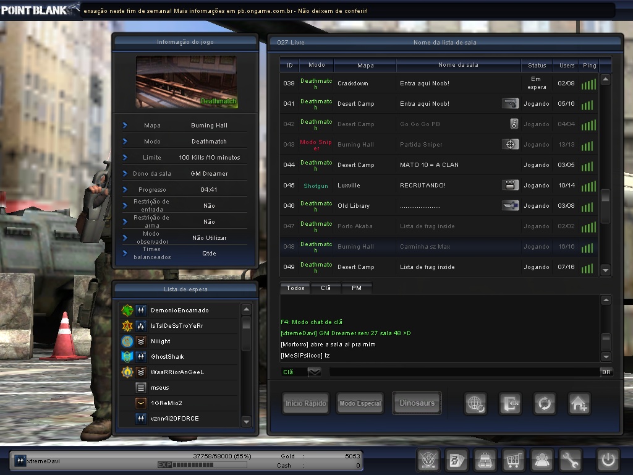
Task: Click WaaRRiorAnGeeL's flame clan emblem
Action: tap(127, 372)
